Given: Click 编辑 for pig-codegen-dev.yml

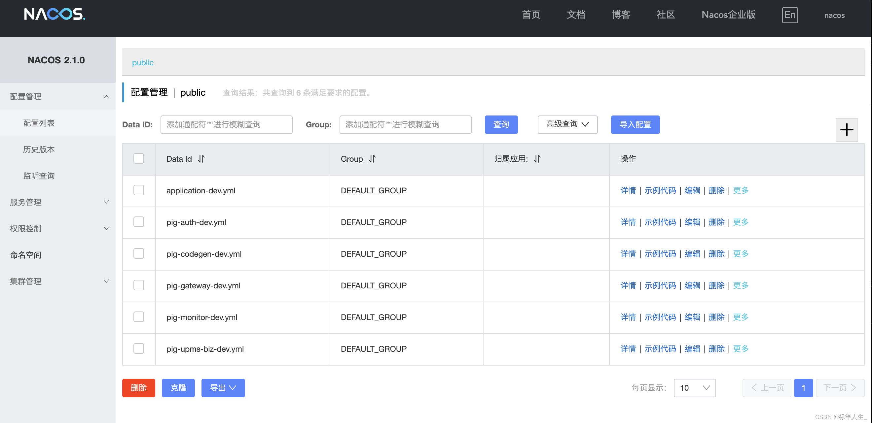Looking at the screenshot, I should 692,254.
